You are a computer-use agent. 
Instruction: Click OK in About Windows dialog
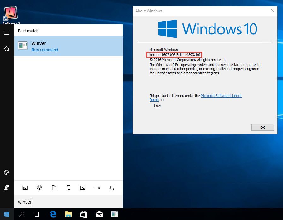click(263, 128)
